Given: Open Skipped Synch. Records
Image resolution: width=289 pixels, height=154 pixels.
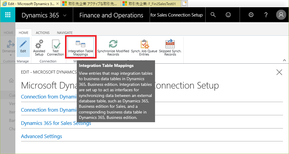Looking at the screenshot, I should (170, 48).
